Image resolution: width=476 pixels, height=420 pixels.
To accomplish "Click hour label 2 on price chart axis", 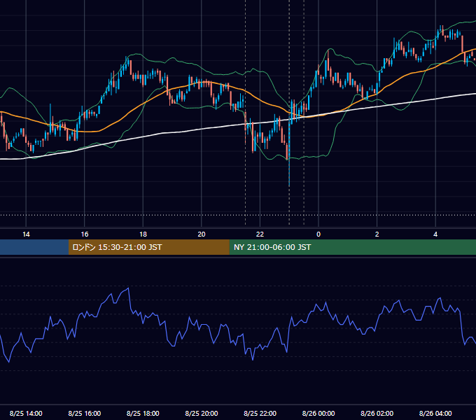I will coord(377,234).
